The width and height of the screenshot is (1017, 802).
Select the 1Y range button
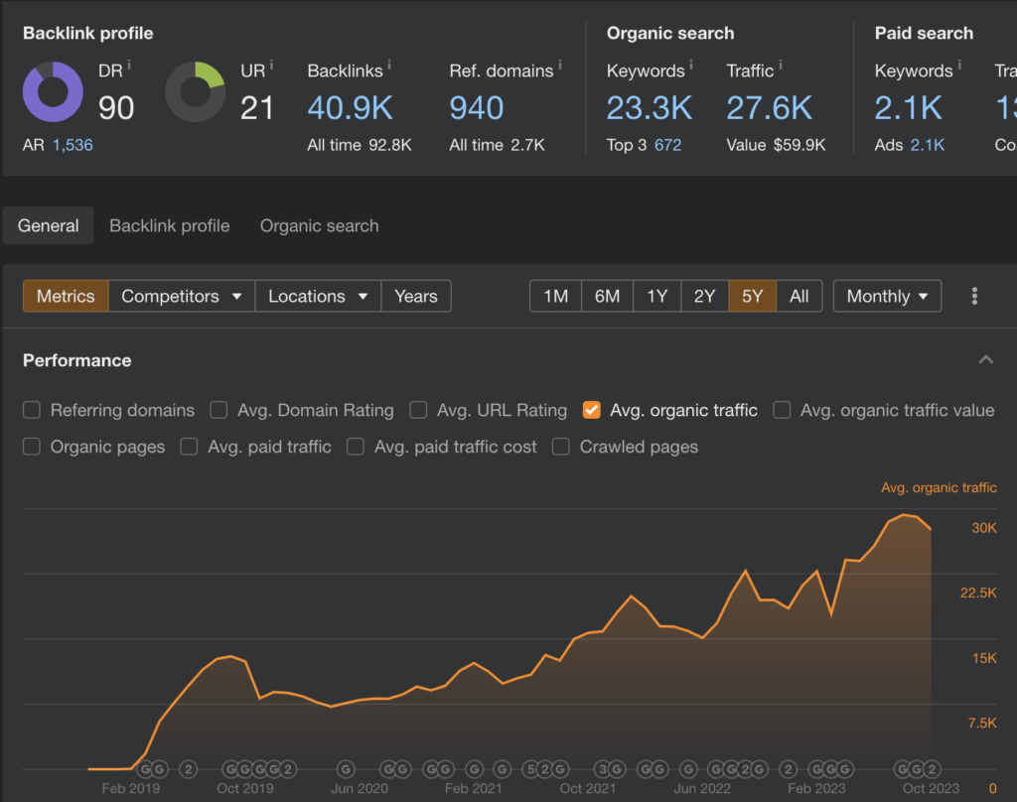pyautogui.click(x=657, y=297)
